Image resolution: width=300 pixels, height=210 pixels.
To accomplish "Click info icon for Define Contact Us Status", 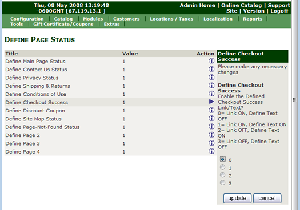I will click(211, 69).
